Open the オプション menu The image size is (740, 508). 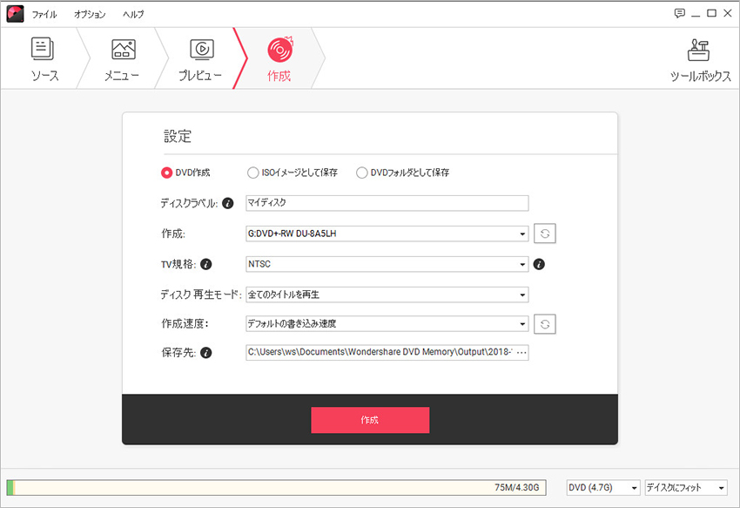click(90, 15)
